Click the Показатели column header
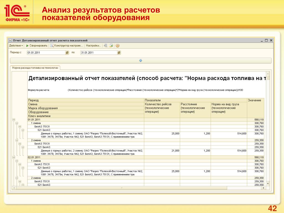Viewport: 284px width, 213px height. tap(196, 100)
